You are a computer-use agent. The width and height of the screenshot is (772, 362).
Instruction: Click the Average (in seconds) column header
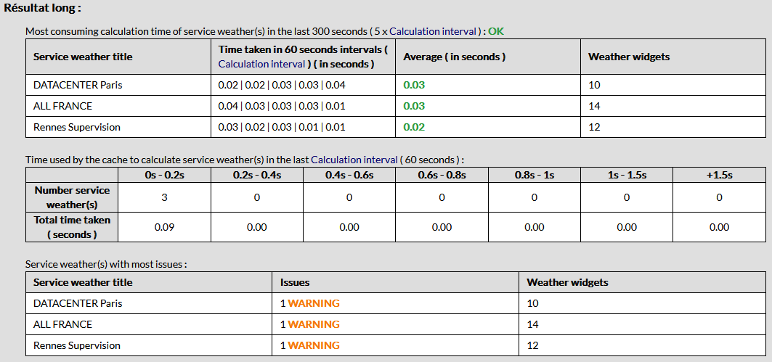pyautogui.click(x=454, y=57)
